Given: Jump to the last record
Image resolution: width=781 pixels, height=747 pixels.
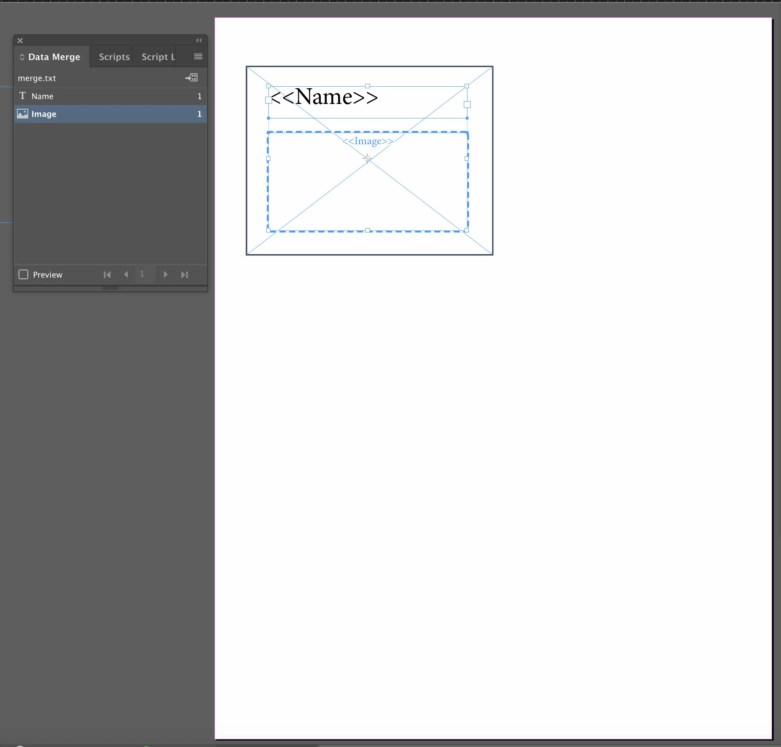Looking at the screenshot, I should (x=185, y=275).
